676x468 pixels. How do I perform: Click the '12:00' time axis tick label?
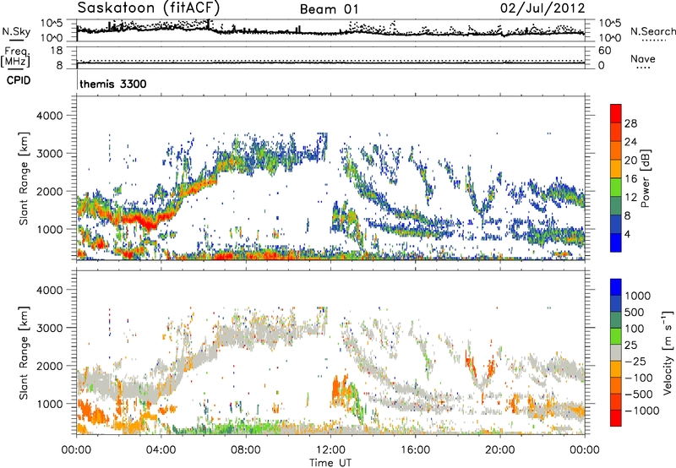click(330, 450)
